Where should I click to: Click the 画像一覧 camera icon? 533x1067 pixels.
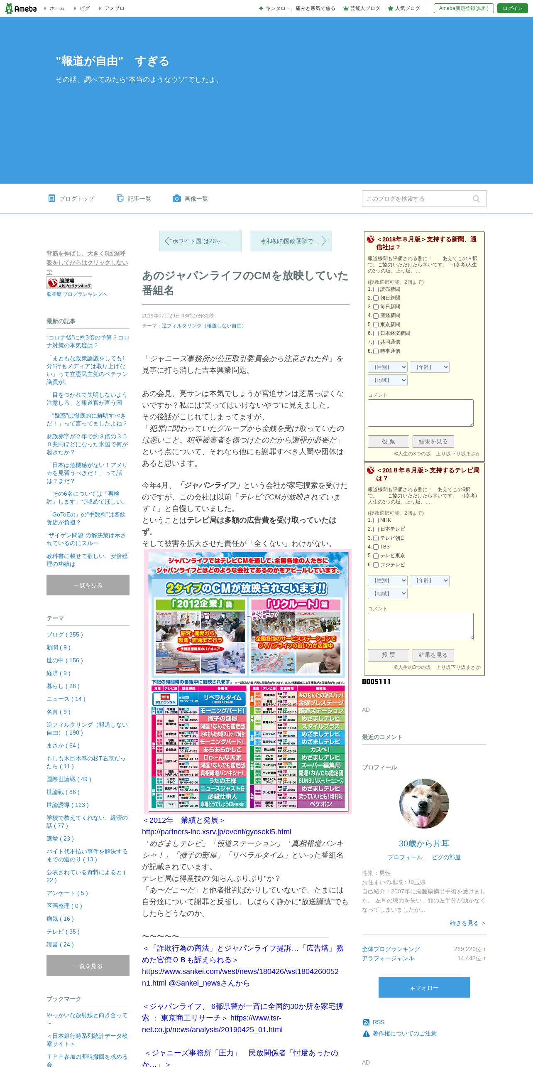coord(177,198)
